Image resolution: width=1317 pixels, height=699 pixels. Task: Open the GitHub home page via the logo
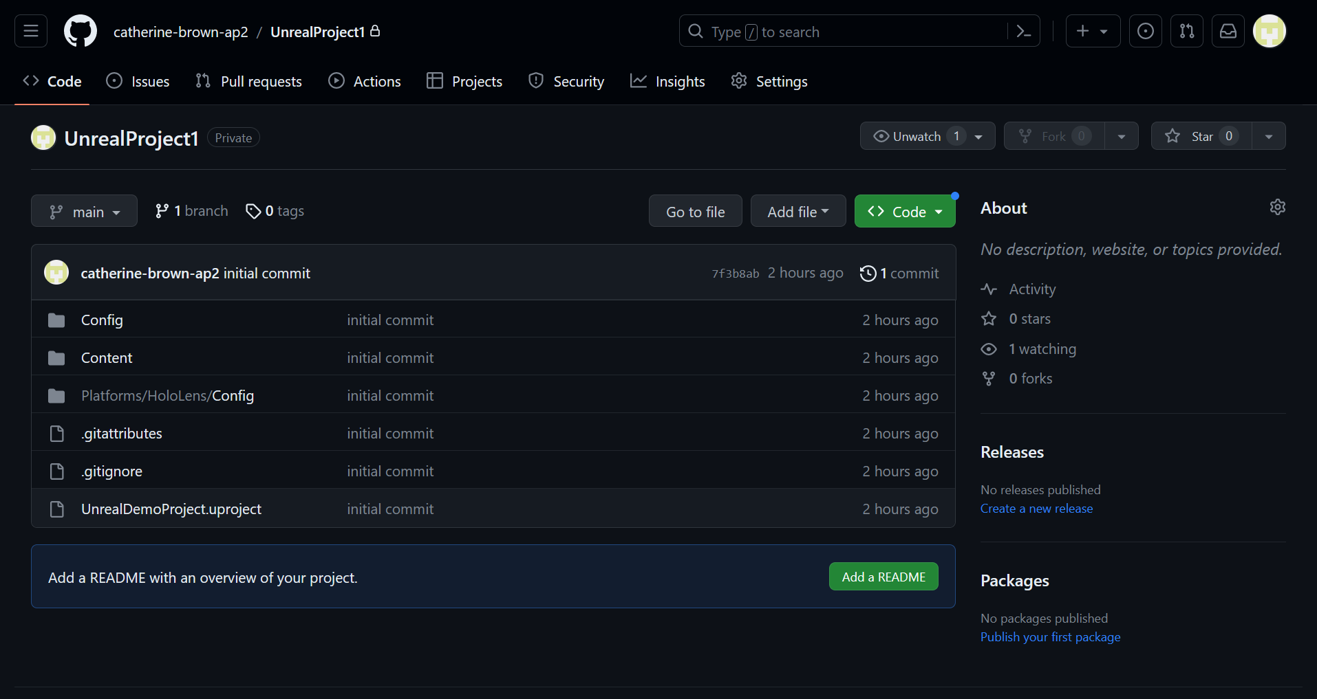[80, 31]
